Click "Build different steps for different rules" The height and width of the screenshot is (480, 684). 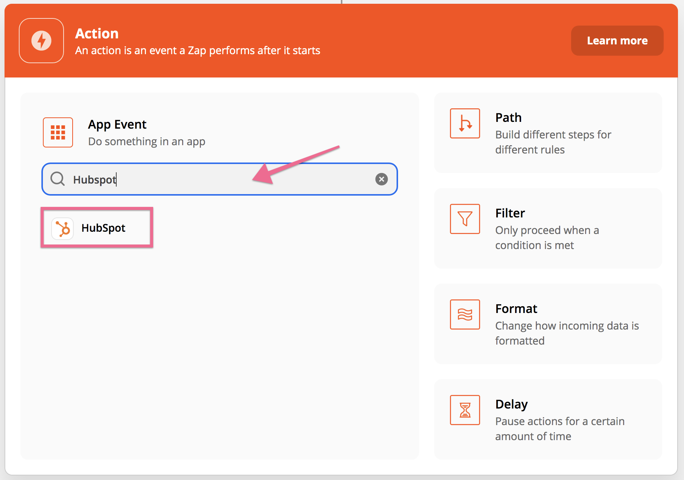553,142
